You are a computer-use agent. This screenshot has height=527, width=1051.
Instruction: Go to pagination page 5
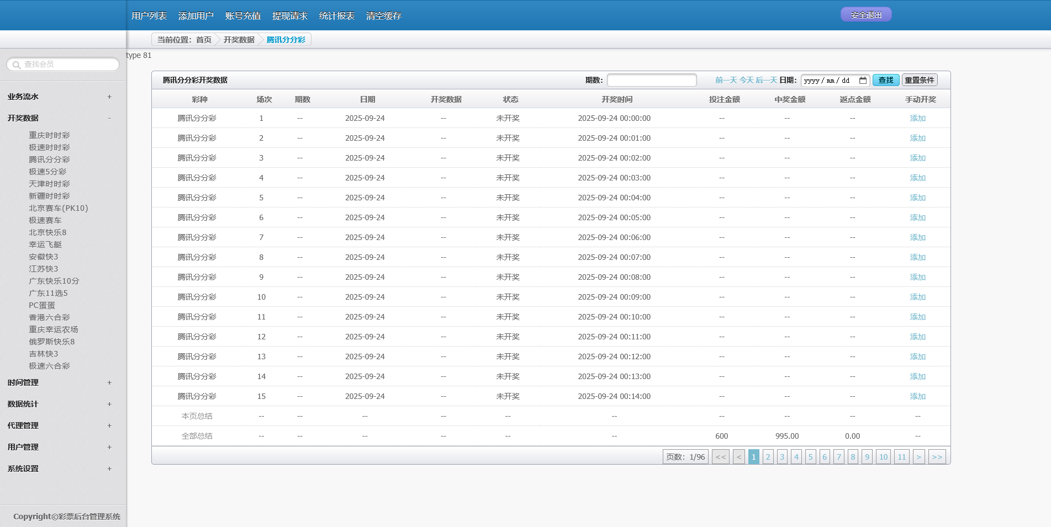click(810, 457)
